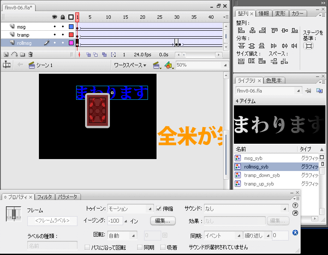The image size is (328, 255).
Task: Click the align bottom edge icon
Action: click(295, 30)
